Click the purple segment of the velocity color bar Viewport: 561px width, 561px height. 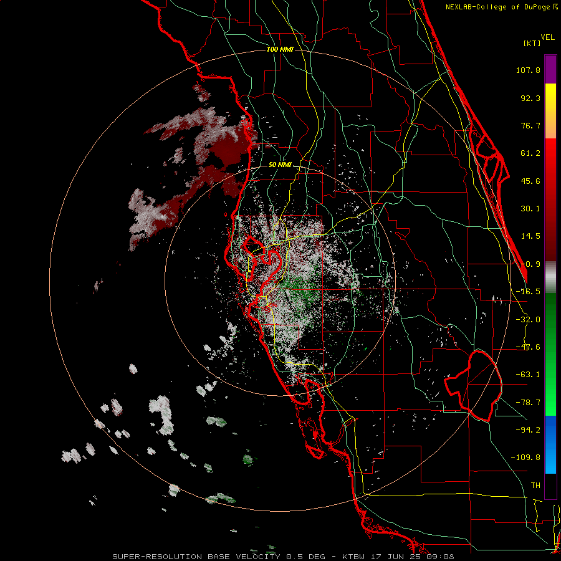coord(550,69)
